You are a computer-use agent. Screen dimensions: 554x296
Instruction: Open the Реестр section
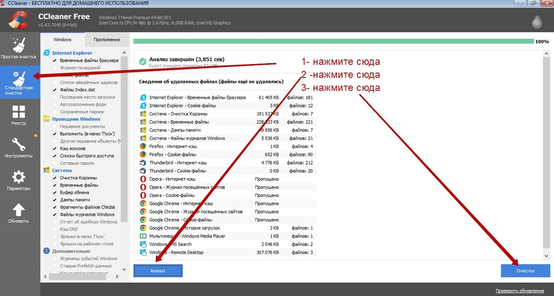(19, 115)
